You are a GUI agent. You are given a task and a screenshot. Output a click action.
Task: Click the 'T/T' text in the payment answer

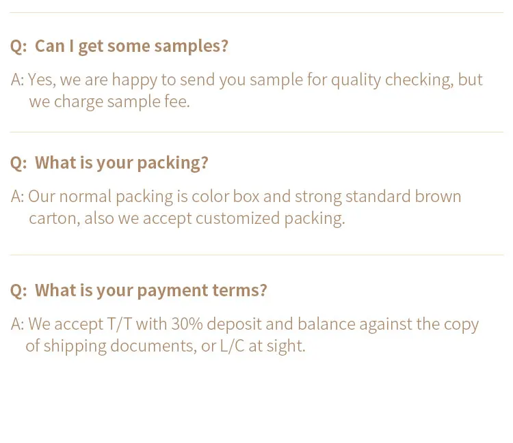[x=120, y=324]
